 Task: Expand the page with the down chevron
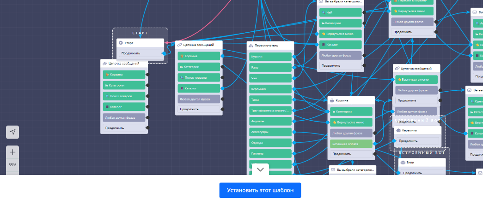coord(260,169)
